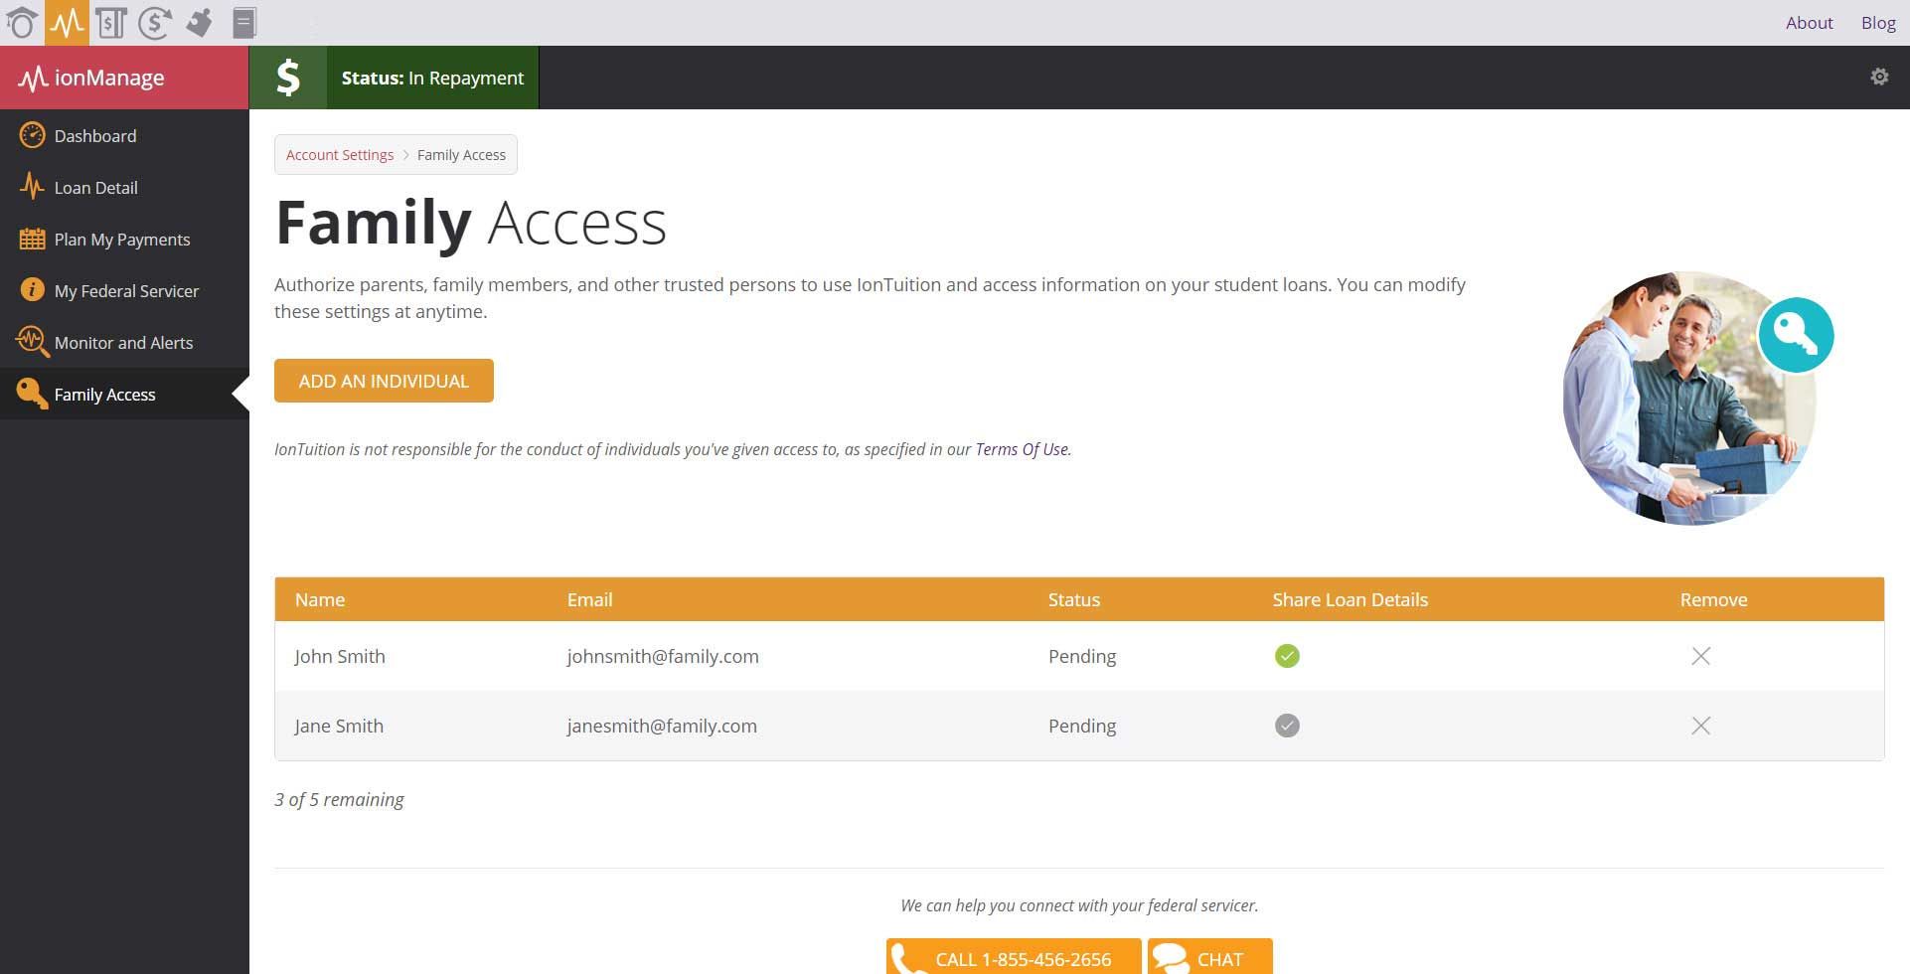Open the Blog link
The width and height of the screenshot is (1910, 974).
point(1878,22)
